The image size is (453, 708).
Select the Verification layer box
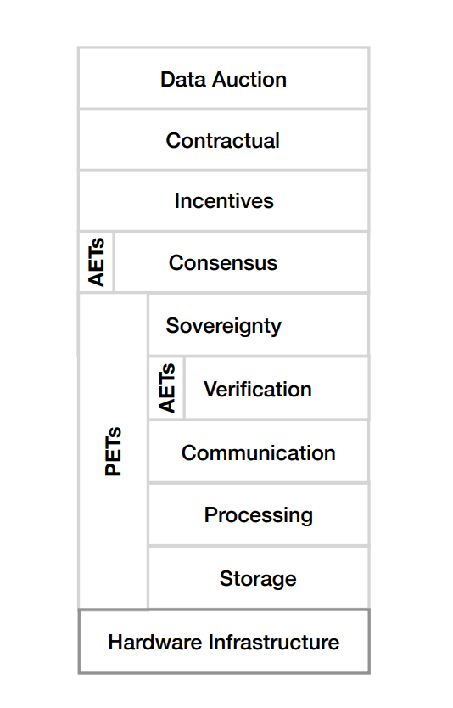[x=277, y=388]
